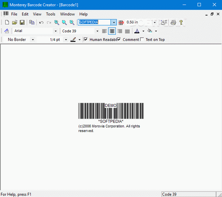Open the No Border style dropdown
The height and width of the screenshot is (197, 222).
coord(33,40)
